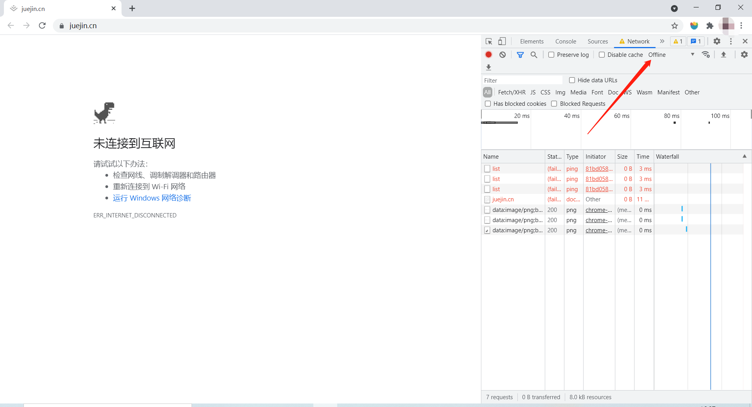
Task: Filter requests by Manifest
Action: tap(668, 92)
